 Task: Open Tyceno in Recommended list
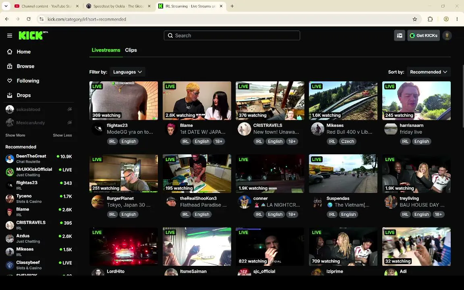click(39, 199)
